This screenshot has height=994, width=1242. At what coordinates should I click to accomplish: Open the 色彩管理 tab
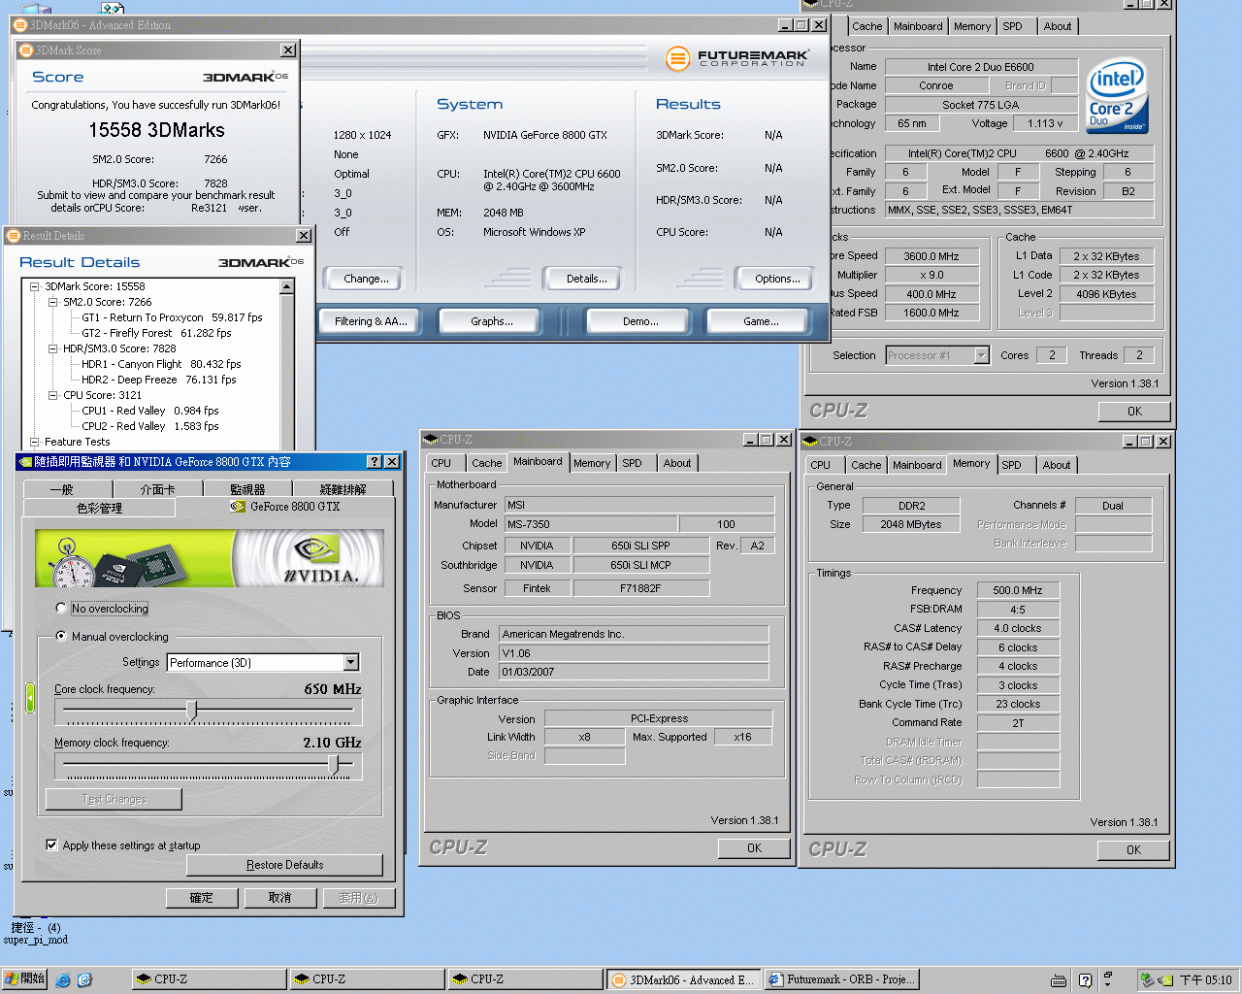point(99,507)
